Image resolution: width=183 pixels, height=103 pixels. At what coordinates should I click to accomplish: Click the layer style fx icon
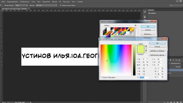click(x=168, y=102)
